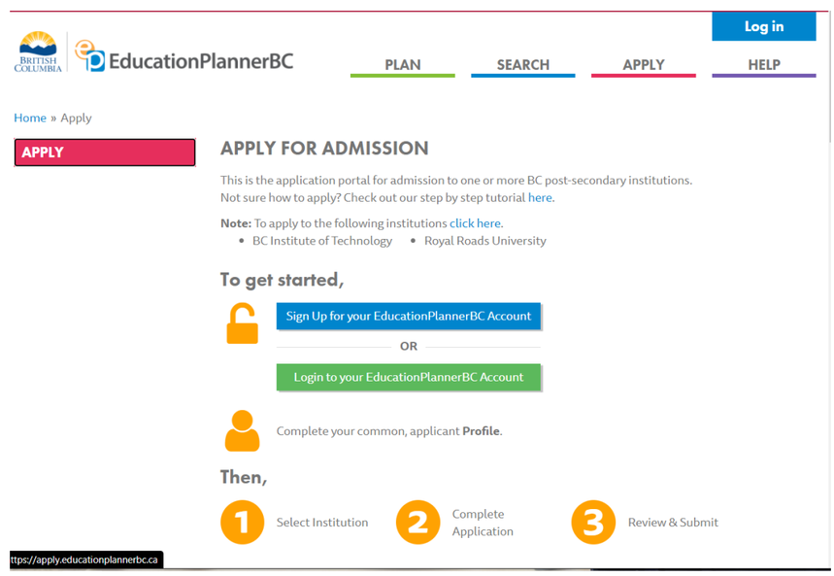Sign Up for your EducationPlannerBC Account
The image size is (834, 576).
[x=408, y=317]
